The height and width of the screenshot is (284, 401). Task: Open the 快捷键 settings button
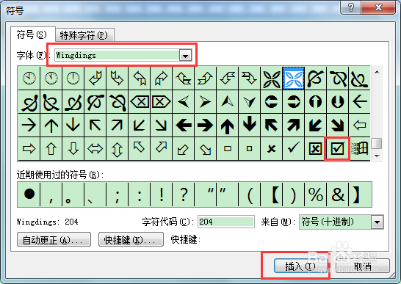[131, 239]
